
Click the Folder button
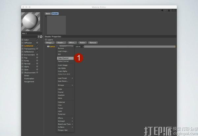pos(82,43)
